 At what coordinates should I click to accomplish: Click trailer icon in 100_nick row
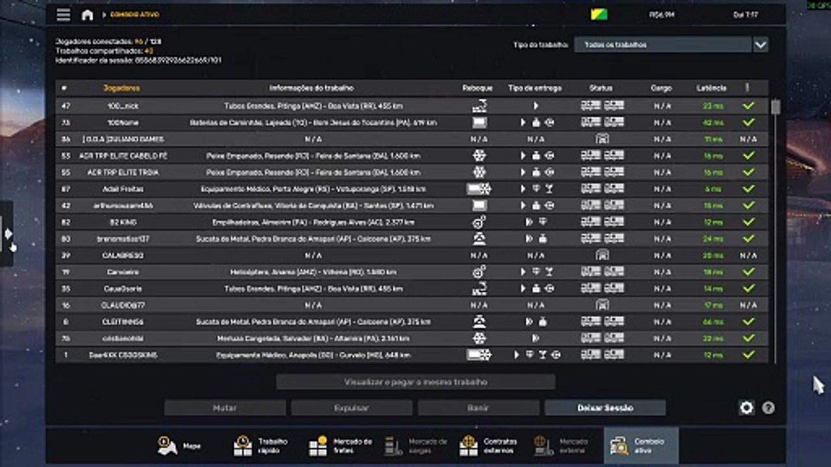point(479,106)
